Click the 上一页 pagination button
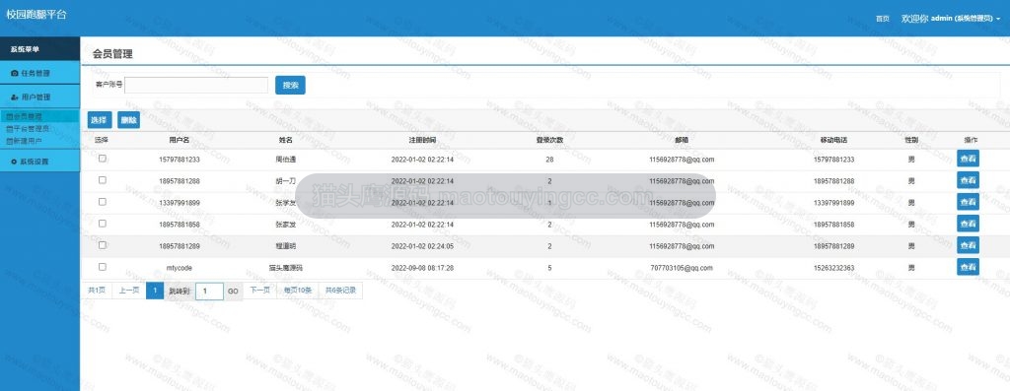The height and width of the screenshot is (391, 1010). tap(129, 291)
